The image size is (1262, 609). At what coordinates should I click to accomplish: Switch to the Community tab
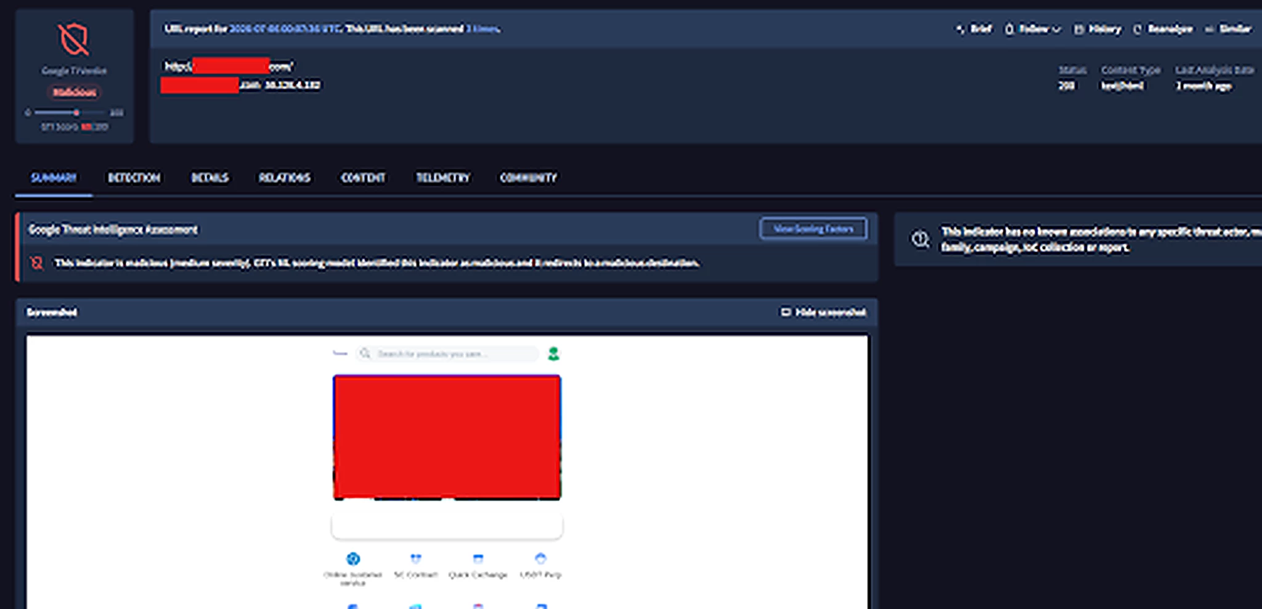(x=528, y=178)
